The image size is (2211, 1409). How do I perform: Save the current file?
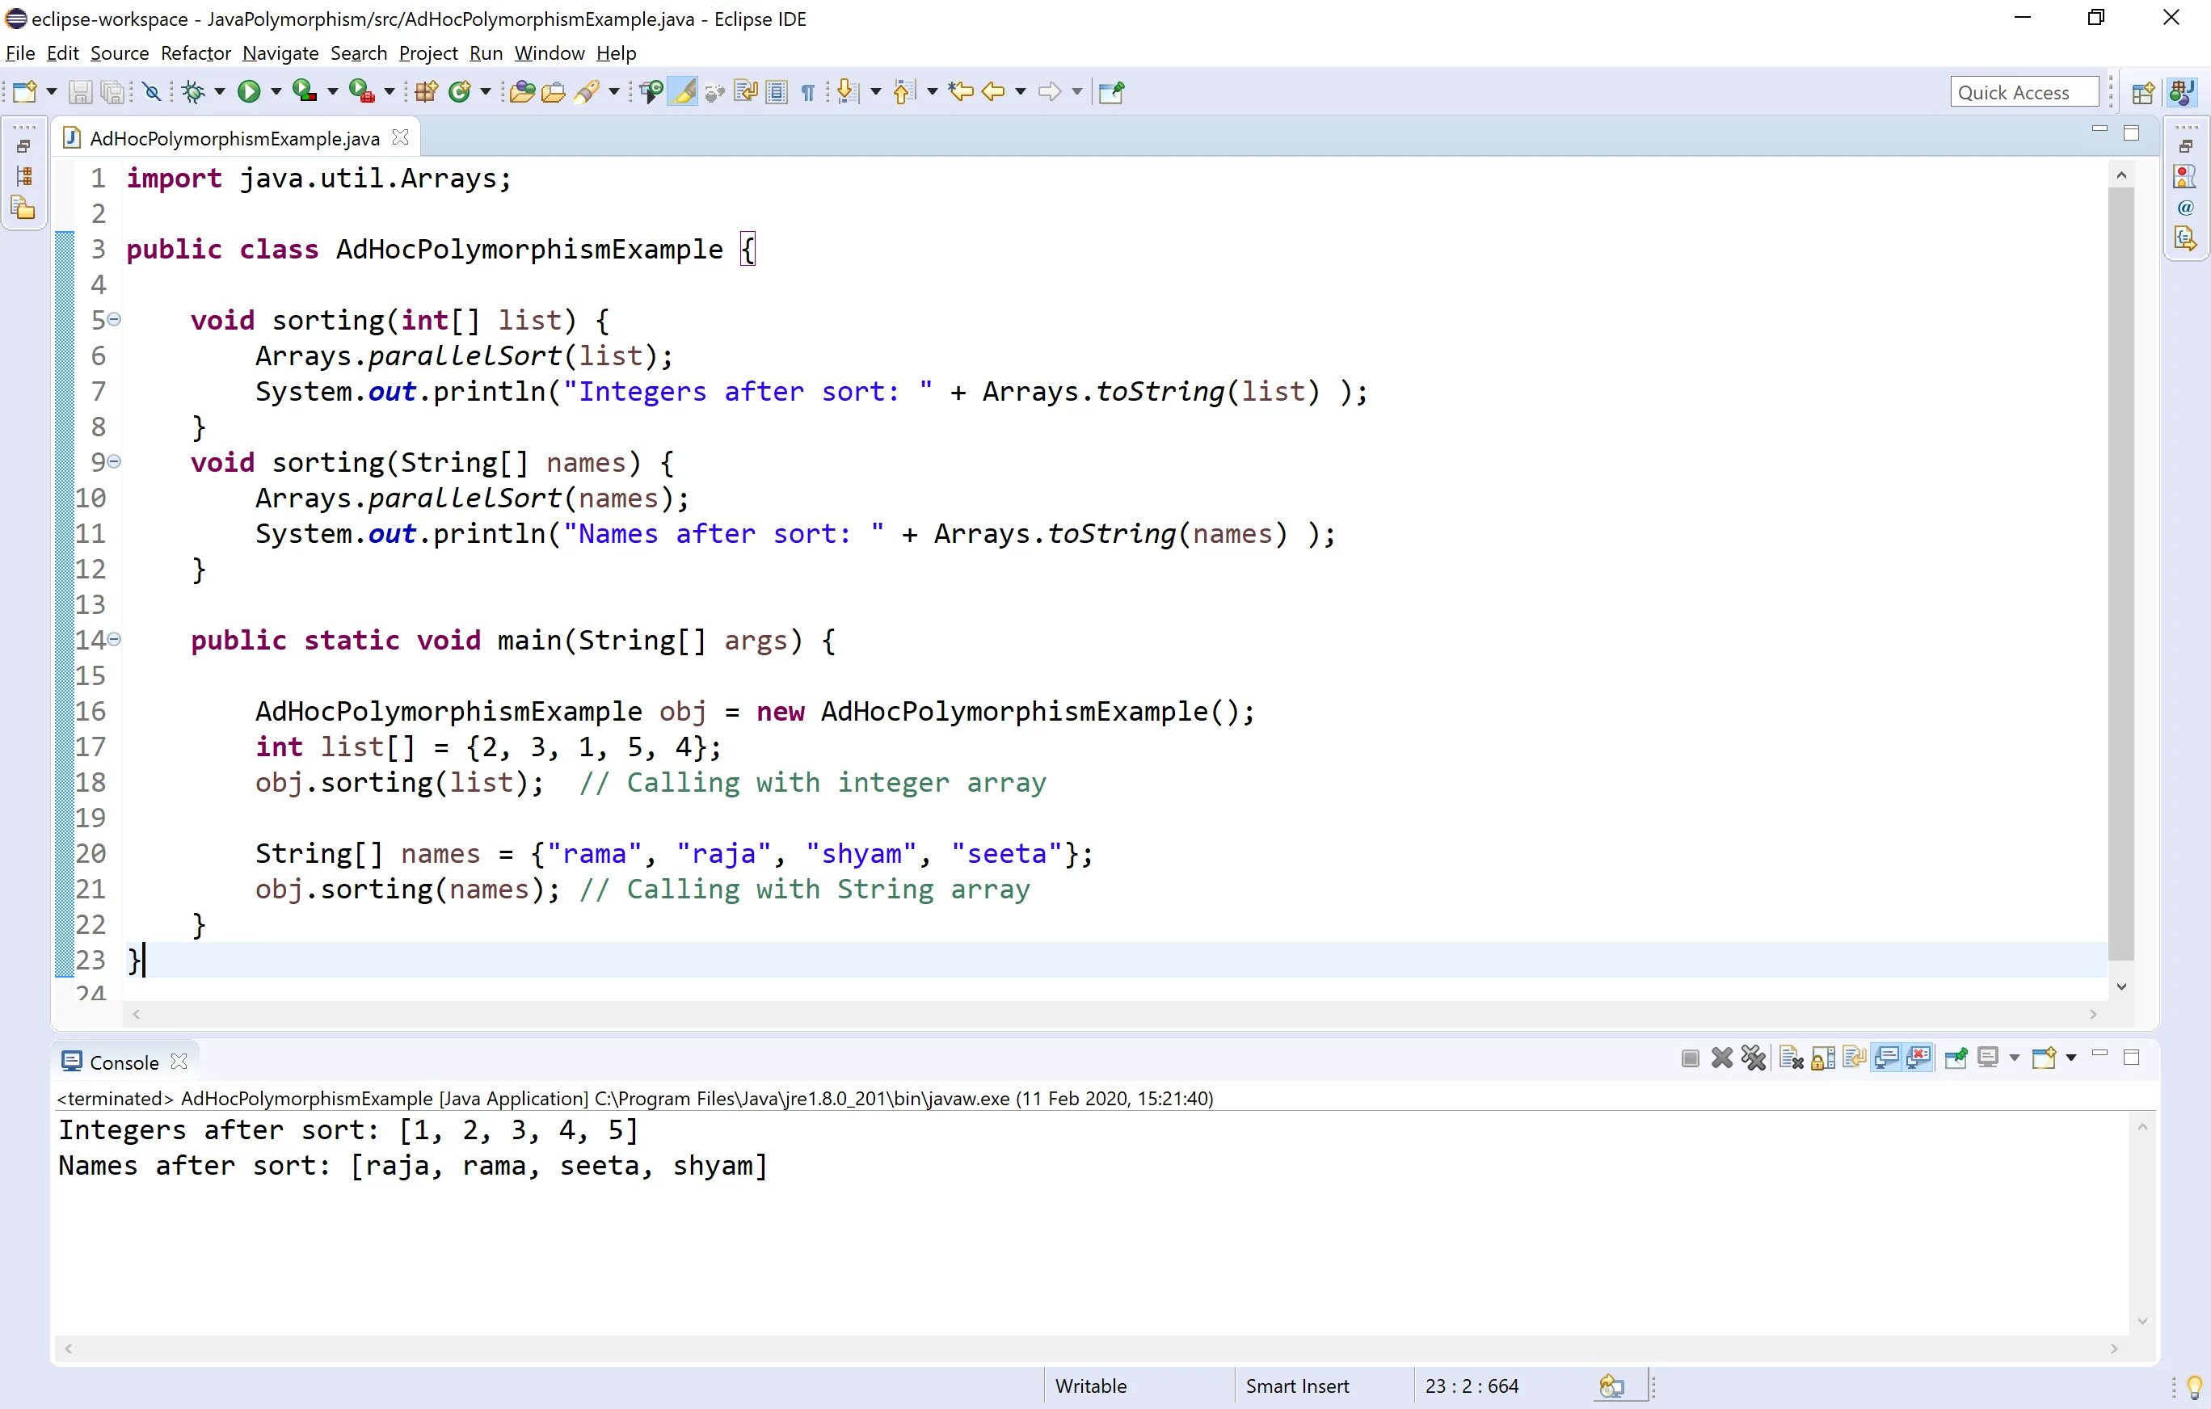click(x=81, y=90)
